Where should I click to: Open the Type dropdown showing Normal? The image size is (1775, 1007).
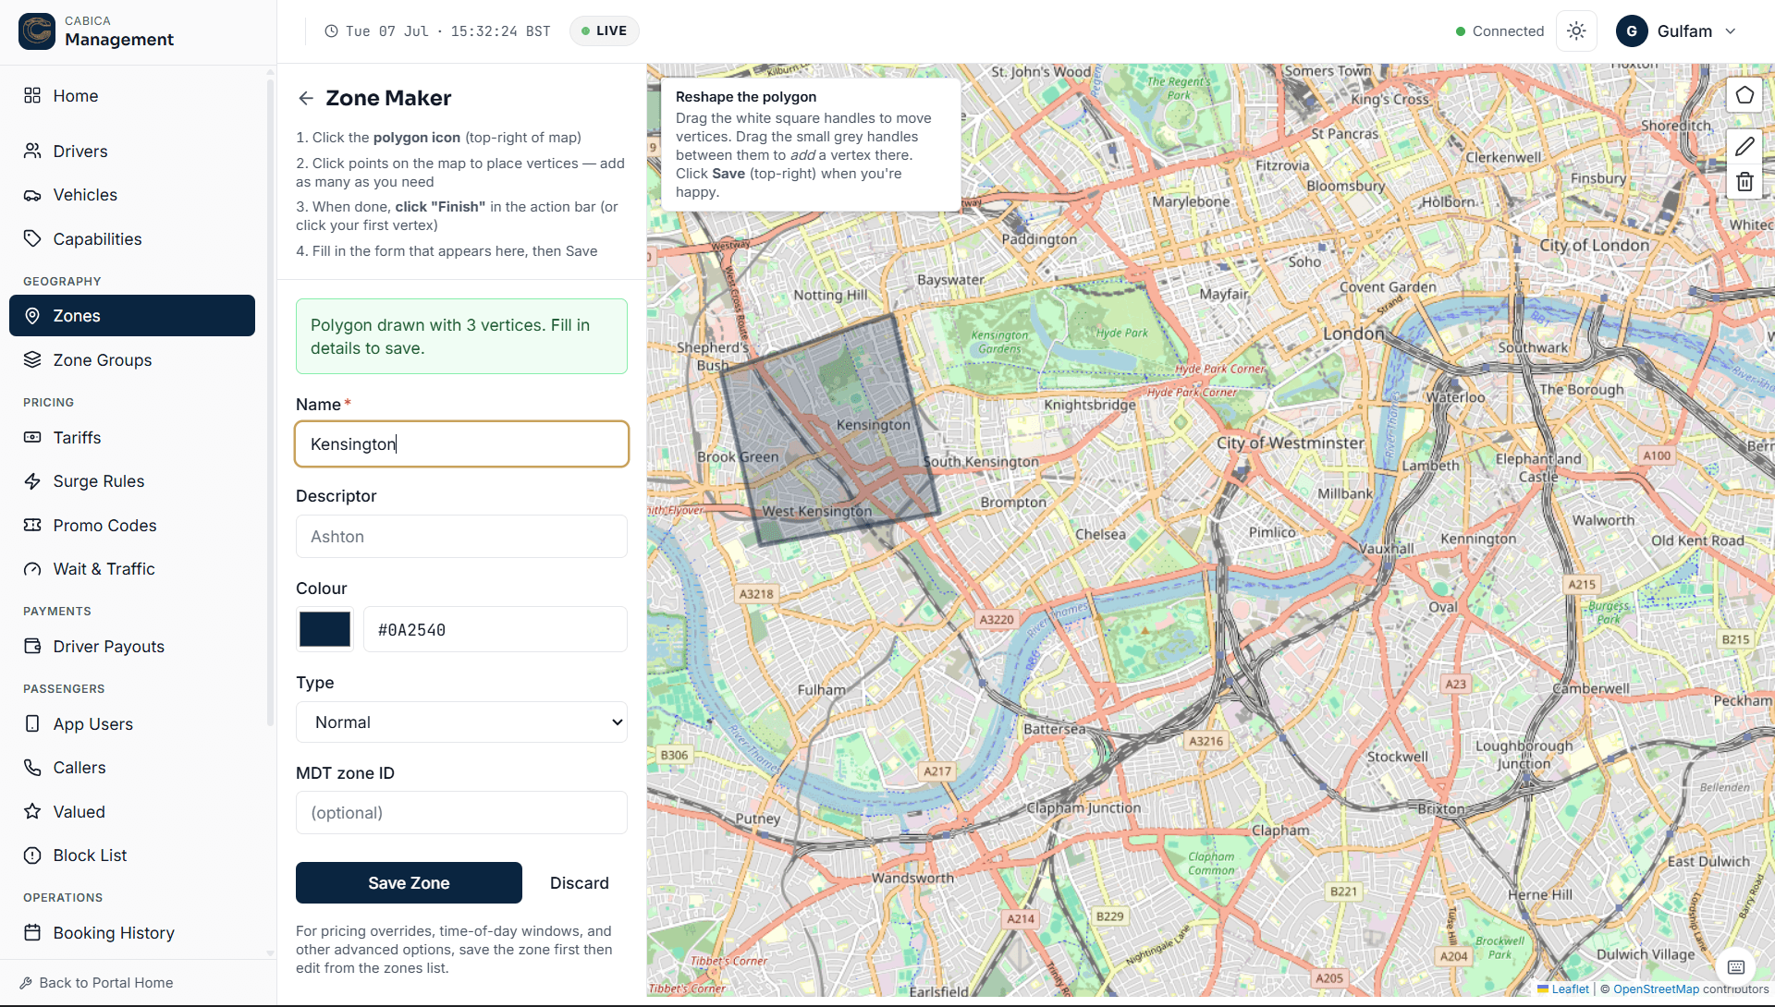[461, 722]
